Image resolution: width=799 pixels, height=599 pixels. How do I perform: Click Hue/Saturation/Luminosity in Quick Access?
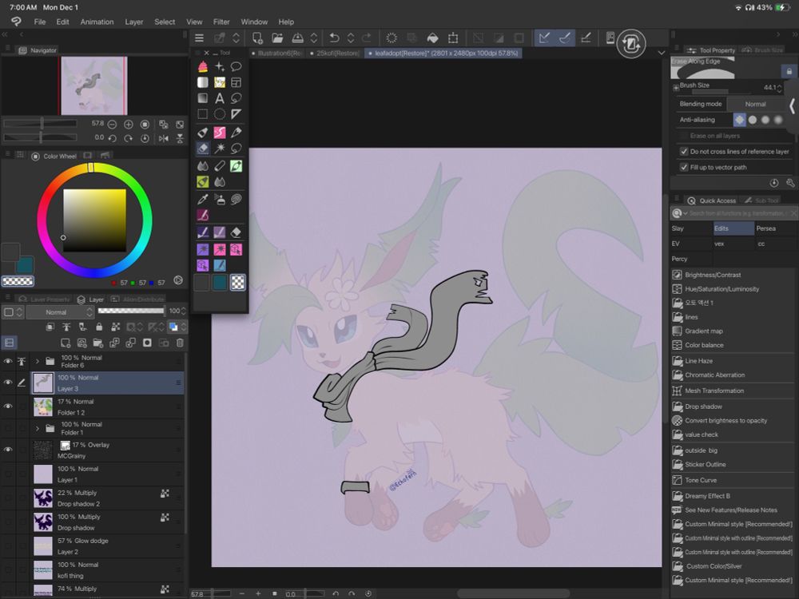pyautogui.click(x=721, y=289)
